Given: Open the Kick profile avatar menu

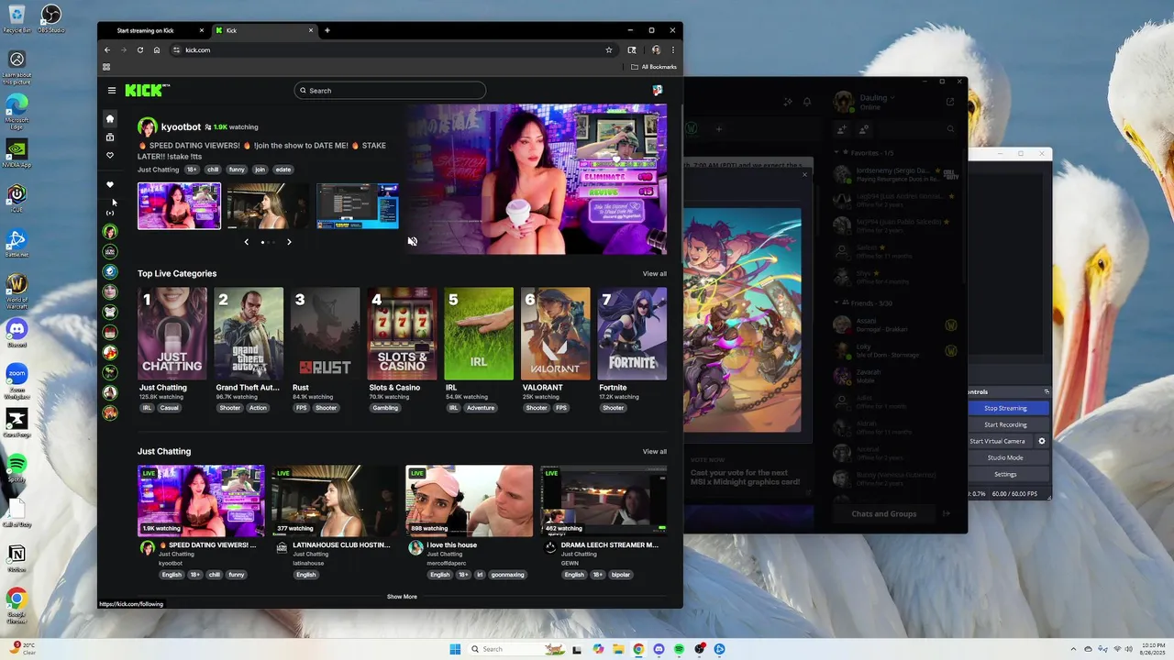Looking at the screenshot, I should pyautogui.click(x=657, y=90).
